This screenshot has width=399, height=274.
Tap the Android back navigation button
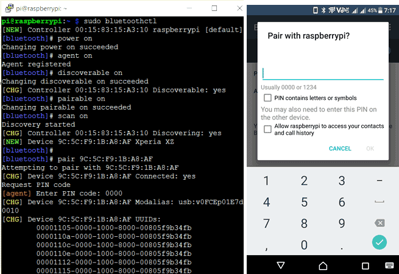(281, 265)
